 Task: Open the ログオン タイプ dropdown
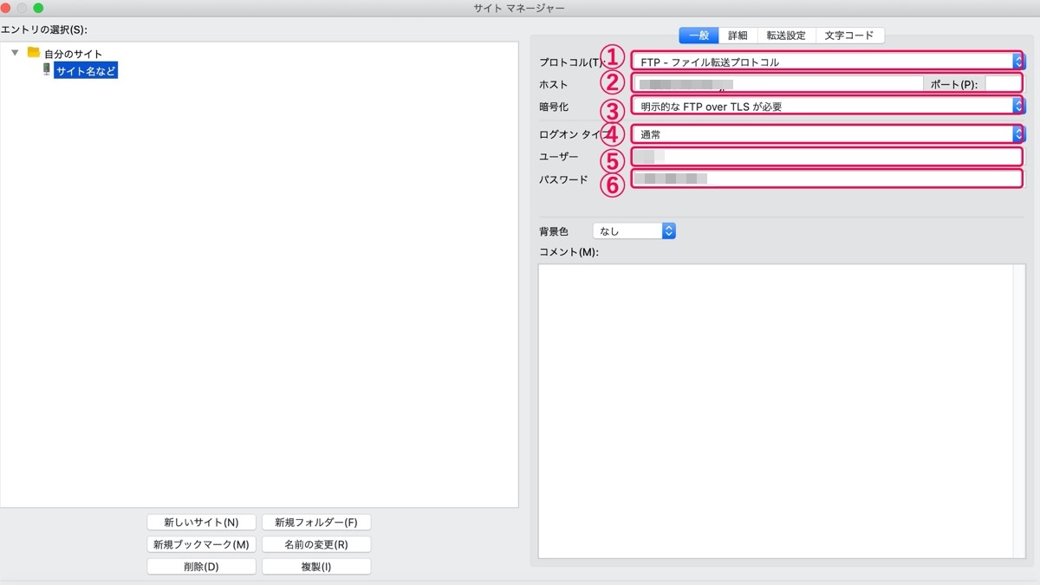click(x=828, y=134)
